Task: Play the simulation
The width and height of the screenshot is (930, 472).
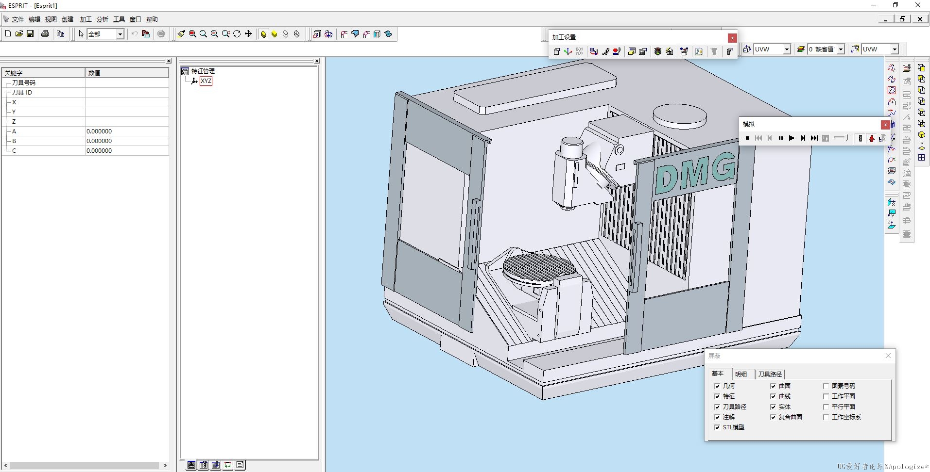Action: pos(792,138)
